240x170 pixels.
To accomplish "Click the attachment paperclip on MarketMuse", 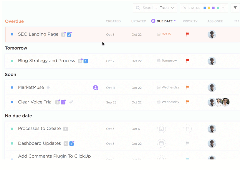I will click(x=49, y=87).
